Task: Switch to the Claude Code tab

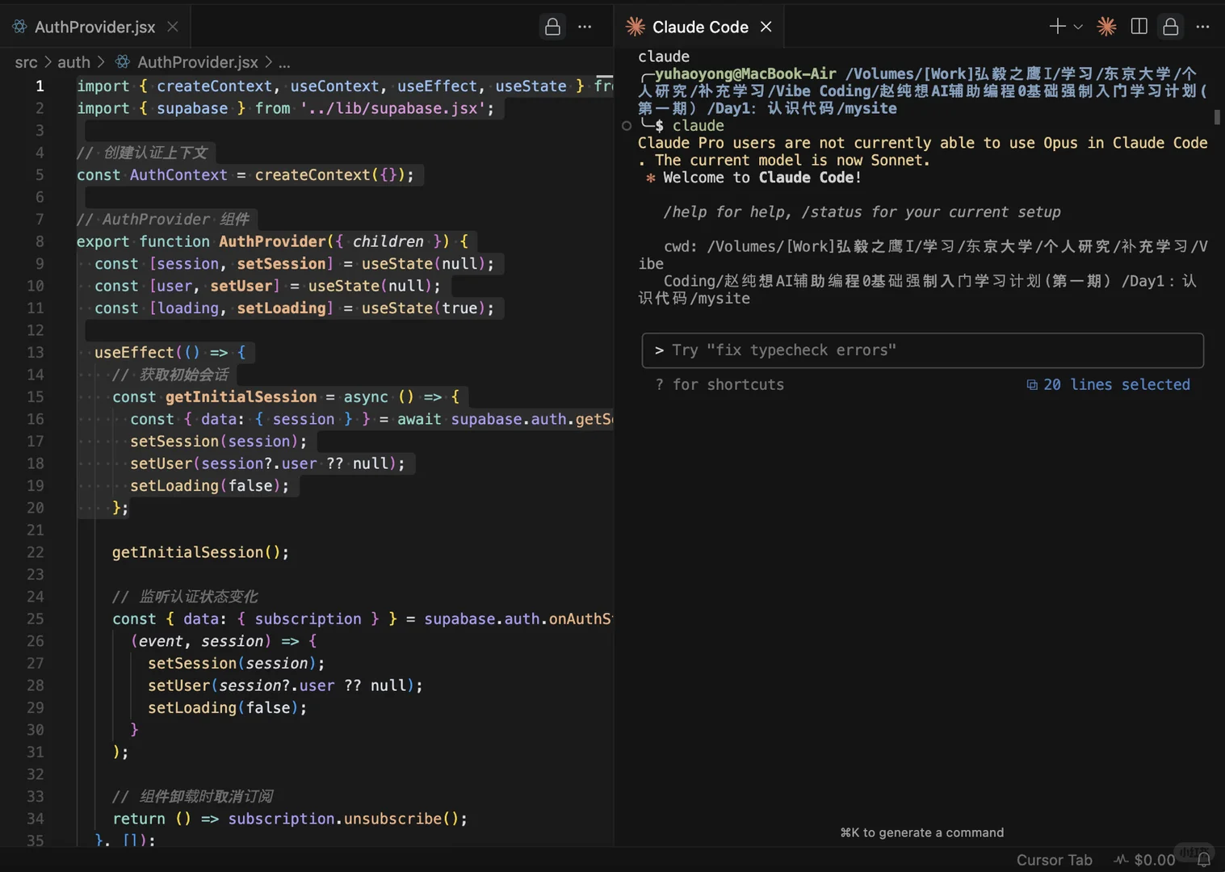Action: click(699, 27)
